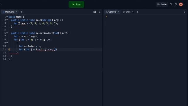This screenshot has height=106, width=188.
Task: Open the editor pane three-dot menu
Action: (x=100, y=12)
